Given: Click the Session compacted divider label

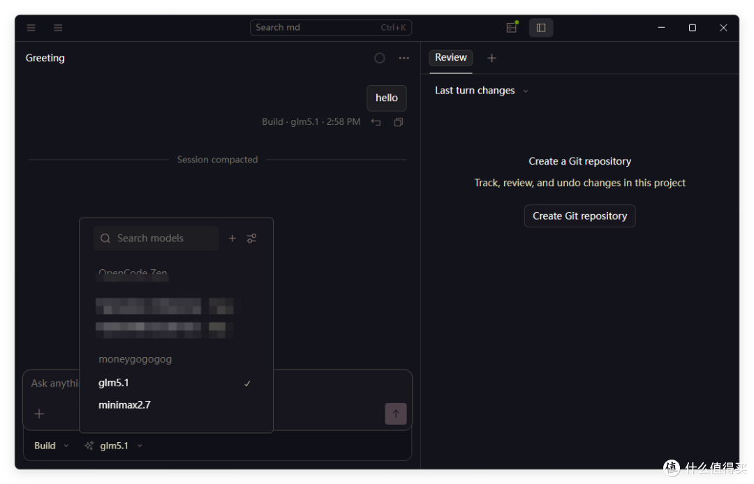Looking at the screenshot, I should click(x=217, y=160).
